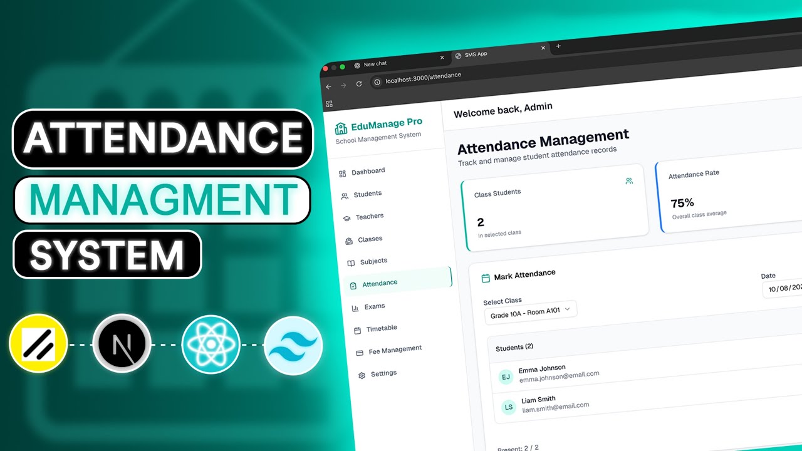
Task: Click the Emma Johnson student name
Action: coord(542,369)
